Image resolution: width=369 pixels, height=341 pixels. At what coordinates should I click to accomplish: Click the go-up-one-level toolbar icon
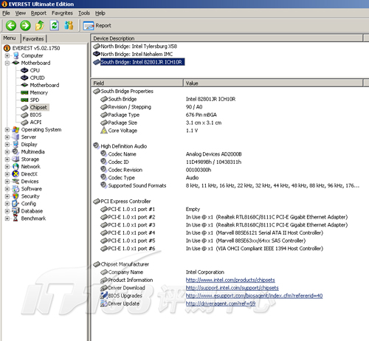pos(40,26)
